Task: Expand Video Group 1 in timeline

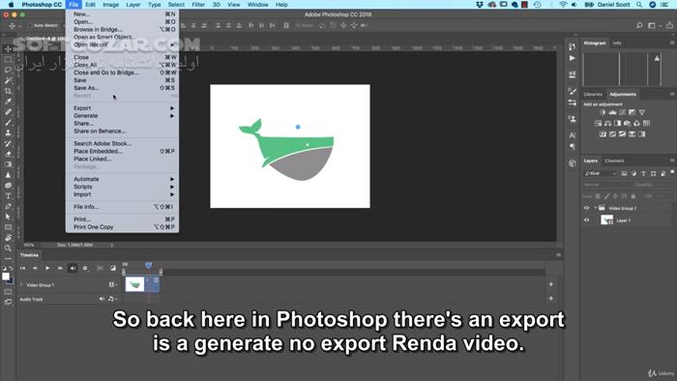Action: click(x=21, y=284)
